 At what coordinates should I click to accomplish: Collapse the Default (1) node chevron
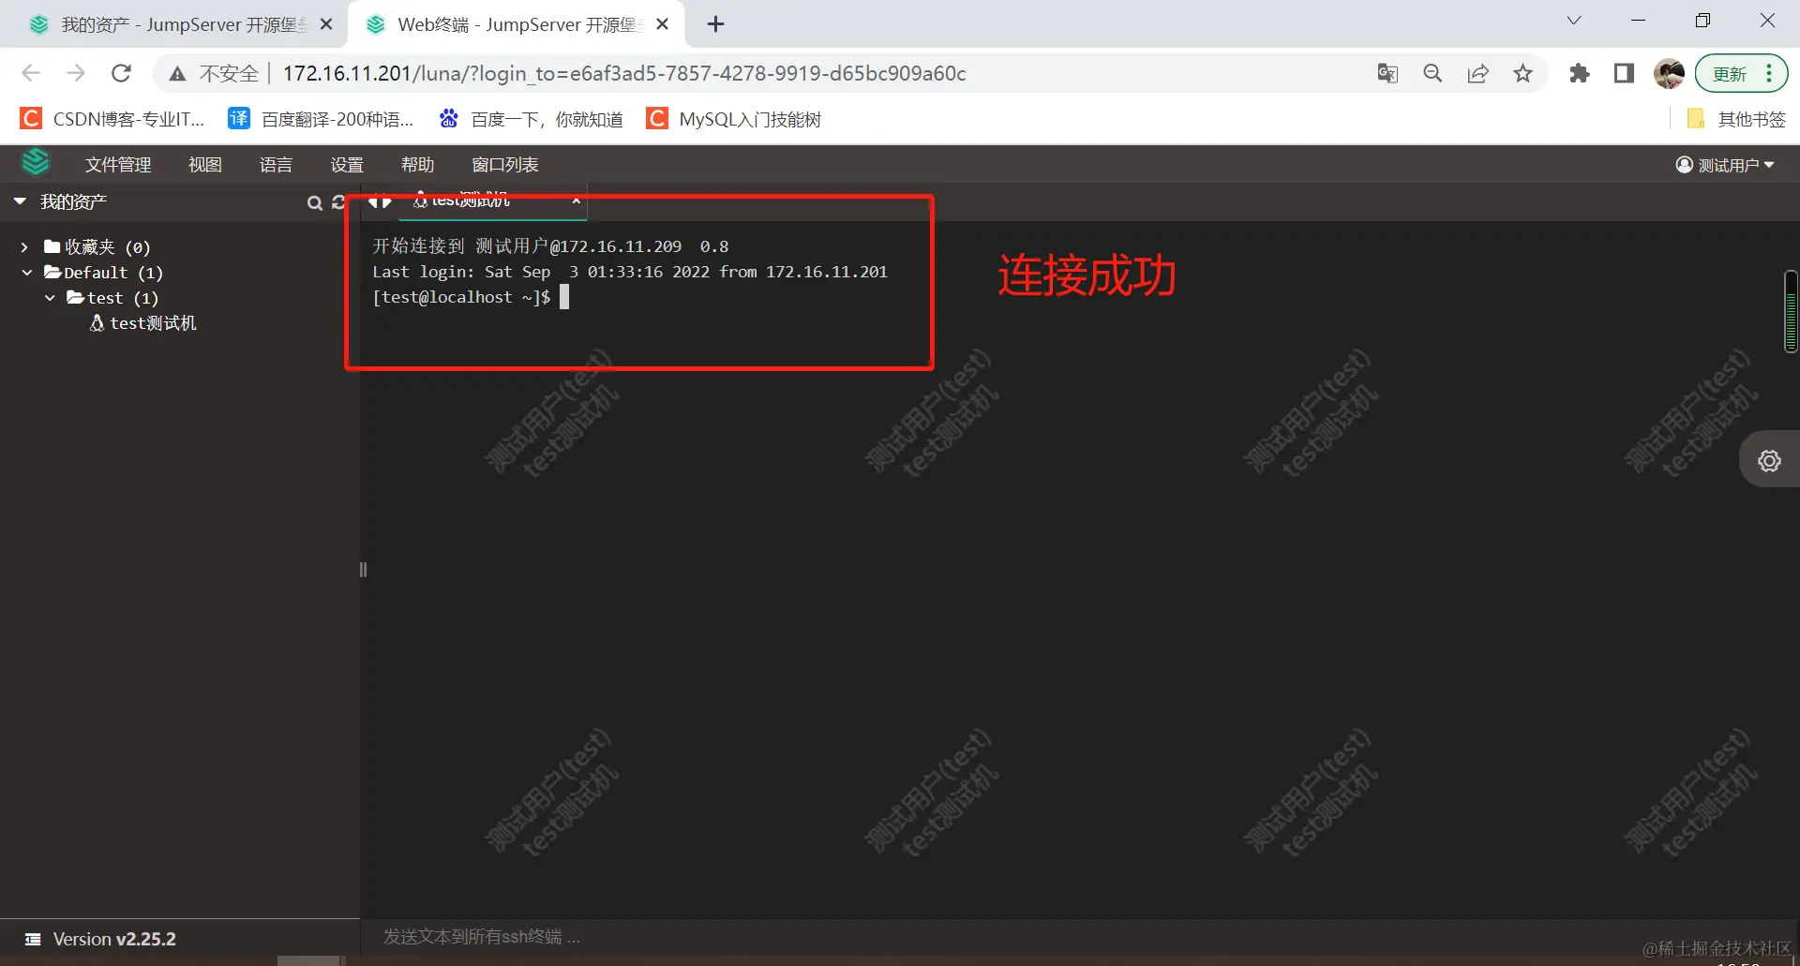coord(27,273)
